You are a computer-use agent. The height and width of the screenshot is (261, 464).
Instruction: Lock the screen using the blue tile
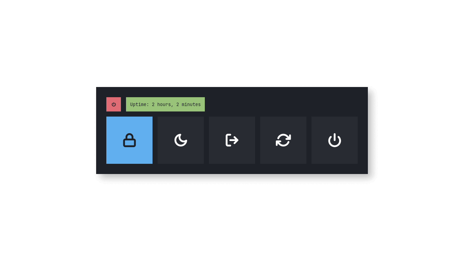[129, 140]
